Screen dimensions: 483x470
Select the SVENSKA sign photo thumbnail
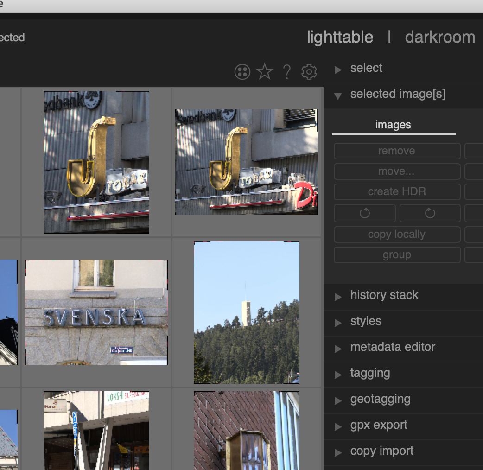pos(96,312)
